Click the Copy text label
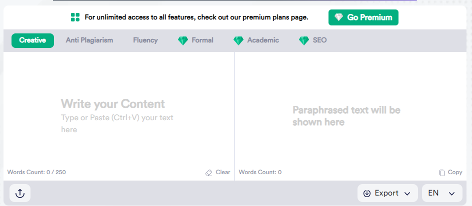Image resolution: width=472 pixels, height=206 pixels. click(x=455, y=173)
